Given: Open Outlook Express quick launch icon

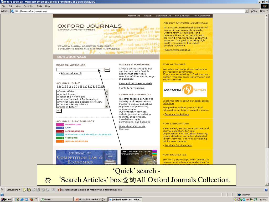Looking at the screenshot, I should pos(27,199).
